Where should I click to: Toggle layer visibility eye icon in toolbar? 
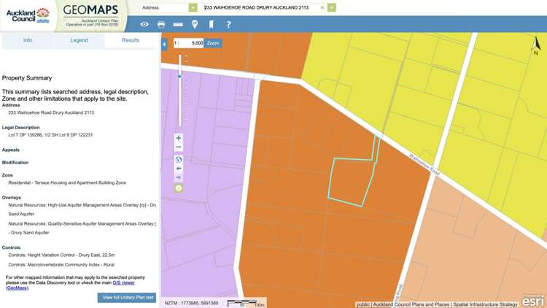(144, 24)
